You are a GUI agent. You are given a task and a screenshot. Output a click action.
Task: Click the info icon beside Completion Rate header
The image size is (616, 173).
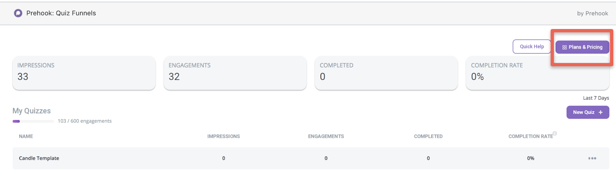tap(555, 133)
